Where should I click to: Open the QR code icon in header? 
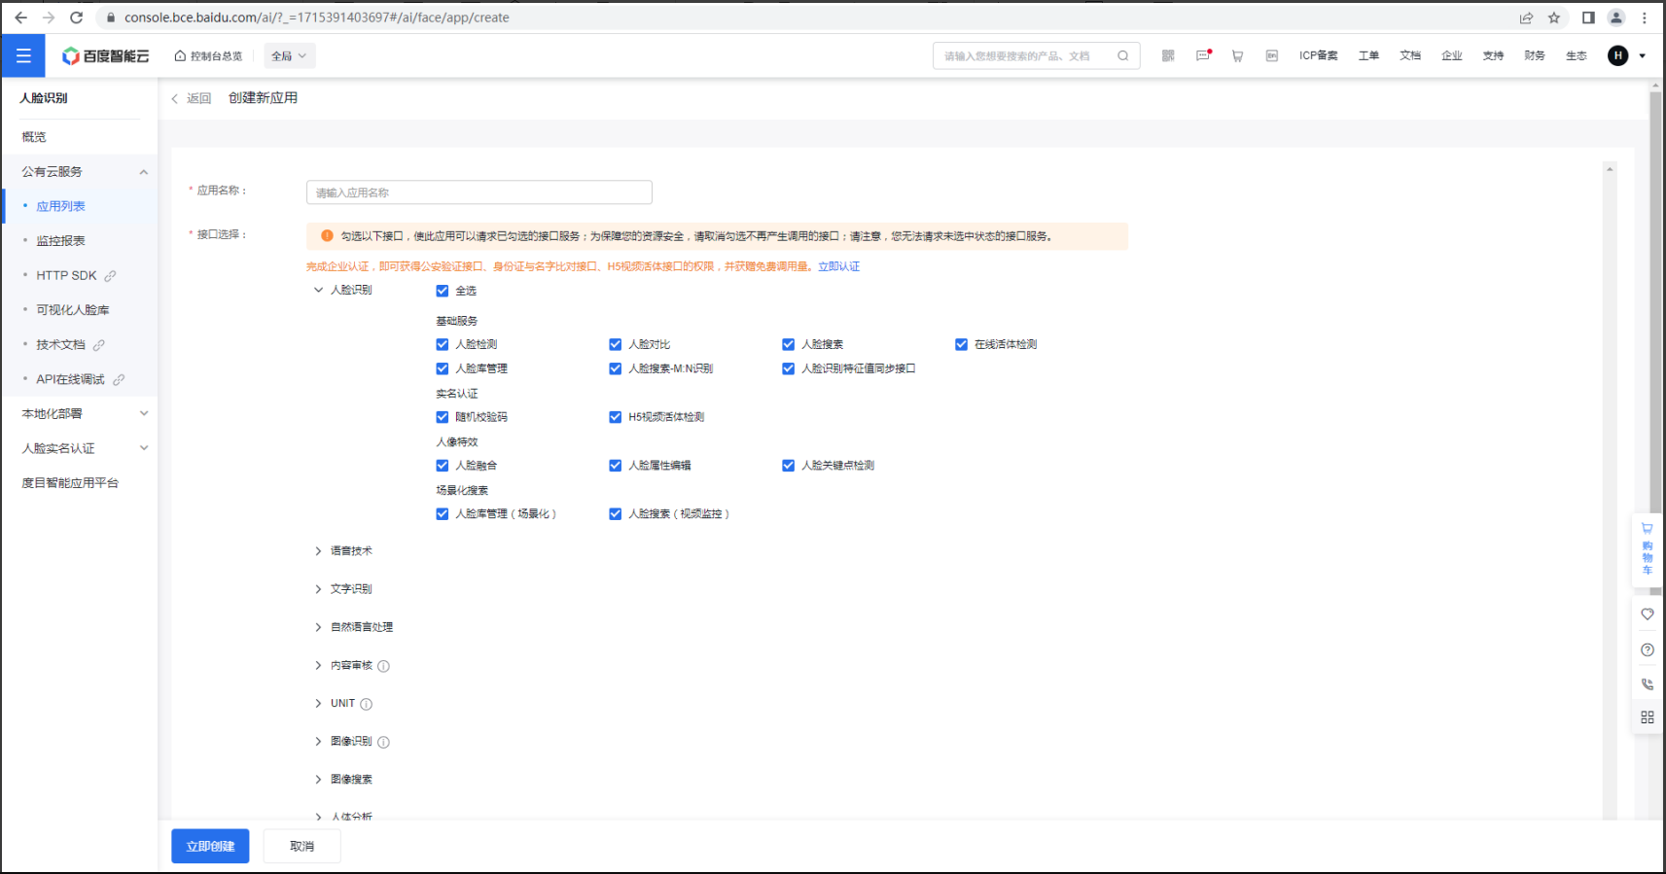1168,56
